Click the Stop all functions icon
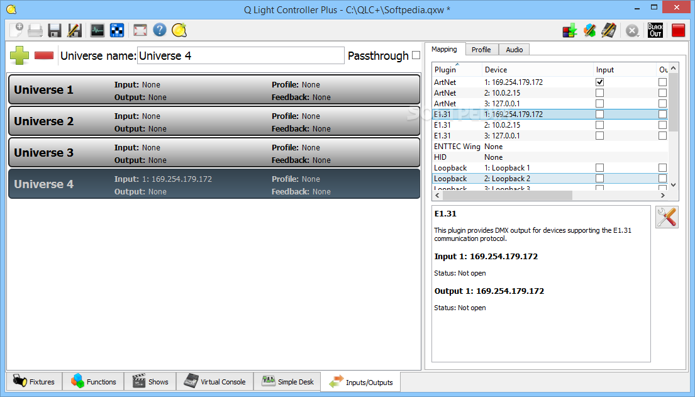Viewport: 695px width, 397px height. pyautogui.click(x=632, y=30)
